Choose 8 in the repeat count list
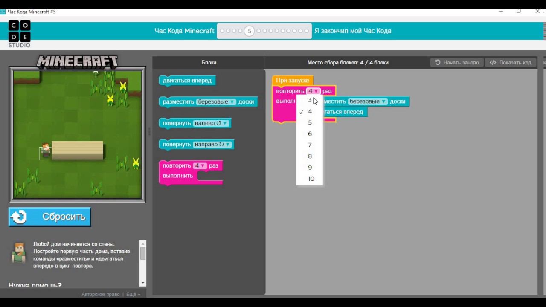The image size is (546, 307). click(x=310, y=156)
